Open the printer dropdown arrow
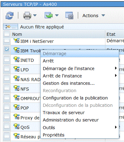The width and height of the screenshot is (124, 142). point(35,15)
